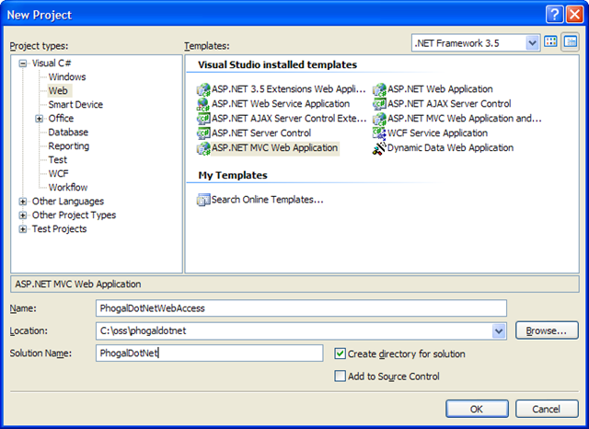
Task: Select the ASP.NET MVC Web Application template icon
Action: point(204,148)
